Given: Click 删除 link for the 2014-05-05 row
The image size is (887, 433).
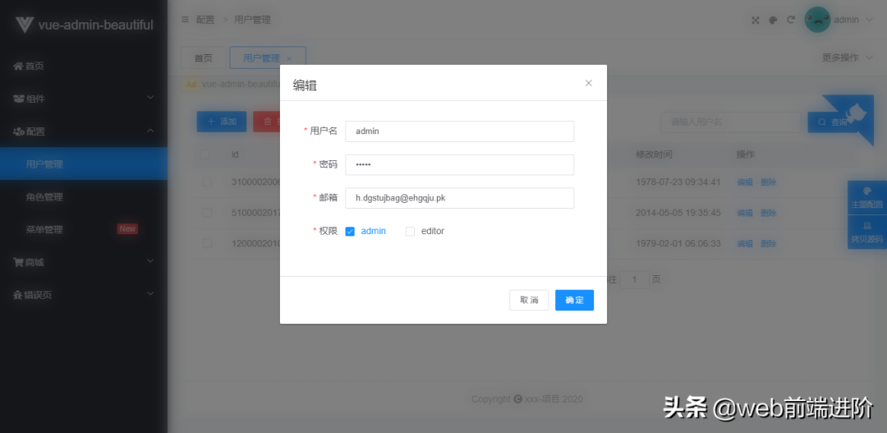Looking at the screenshot, I should (768, 213).
